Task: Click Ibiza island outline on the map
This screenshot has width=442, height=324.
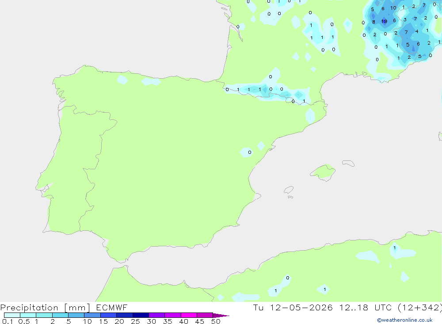Action: [289, 190]
